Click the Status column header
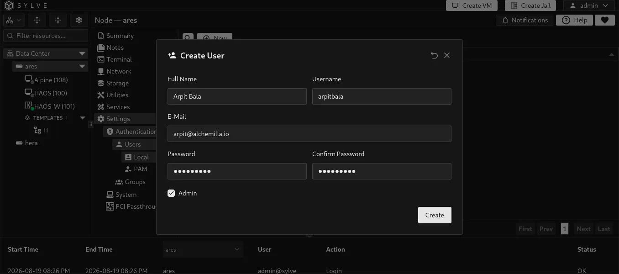The image size is (619, 274). coord(587,249)
